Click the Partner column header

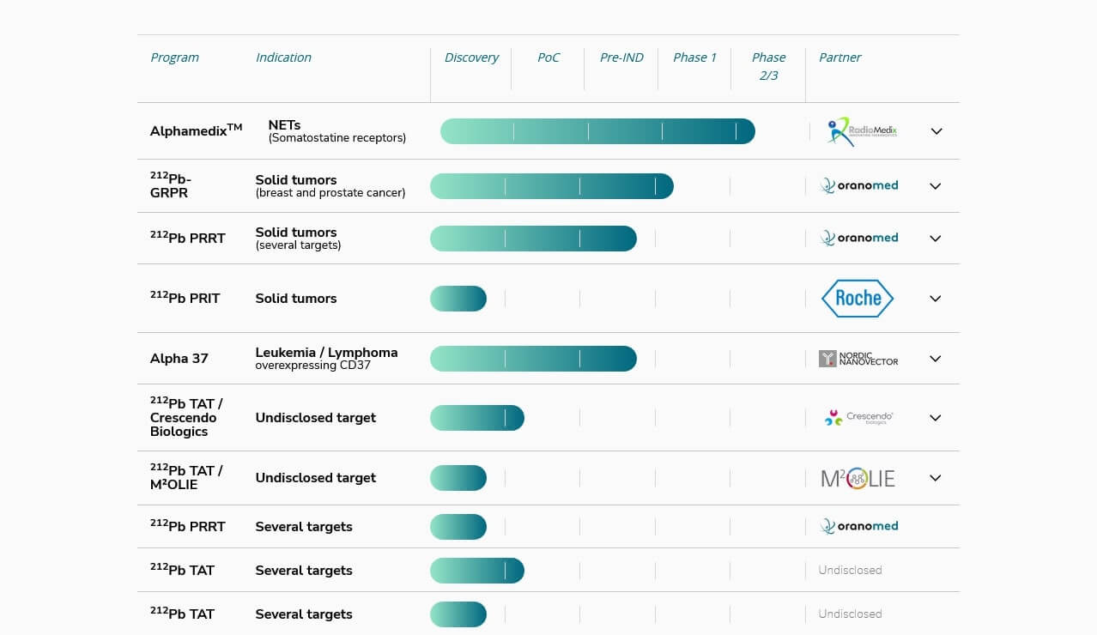(x=839, y=57)
